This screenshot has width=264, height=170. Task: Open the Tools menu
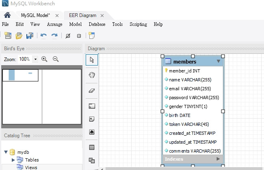[x=117, y=24]
